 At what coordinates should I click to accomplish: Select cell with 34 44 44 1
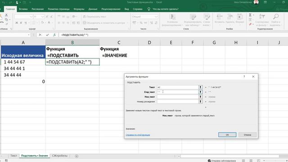23,68
